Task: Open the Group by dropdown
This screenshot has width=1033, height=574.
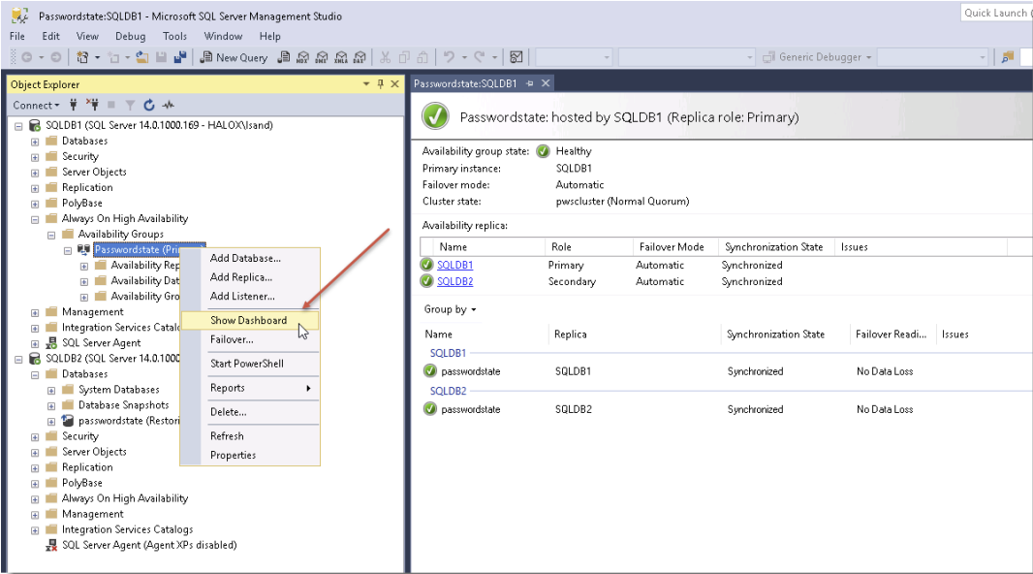Action: [450, 309]
